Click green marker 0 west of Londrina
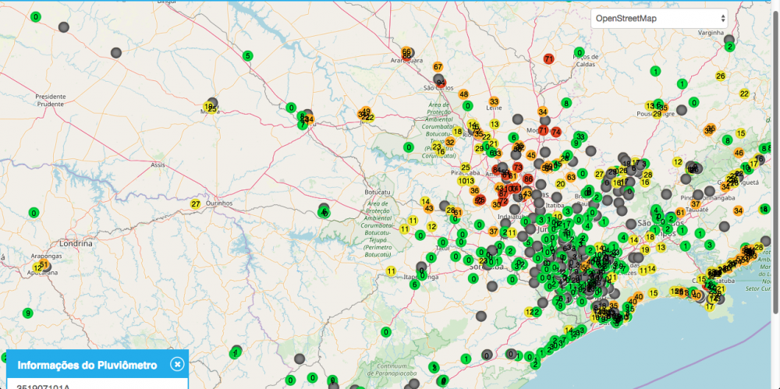The width and height of the screenshot is (780, 389). pos(34,213)
